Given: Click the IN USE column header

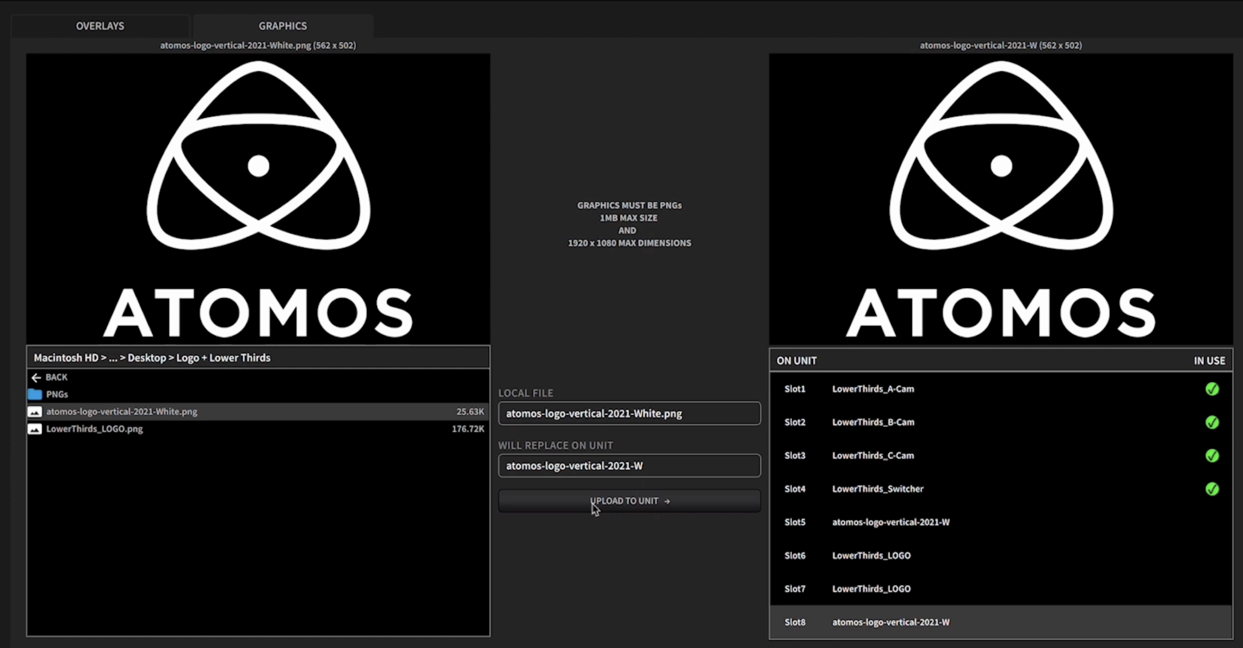Looking at the screenshot, I should [x=1209, y=360].
